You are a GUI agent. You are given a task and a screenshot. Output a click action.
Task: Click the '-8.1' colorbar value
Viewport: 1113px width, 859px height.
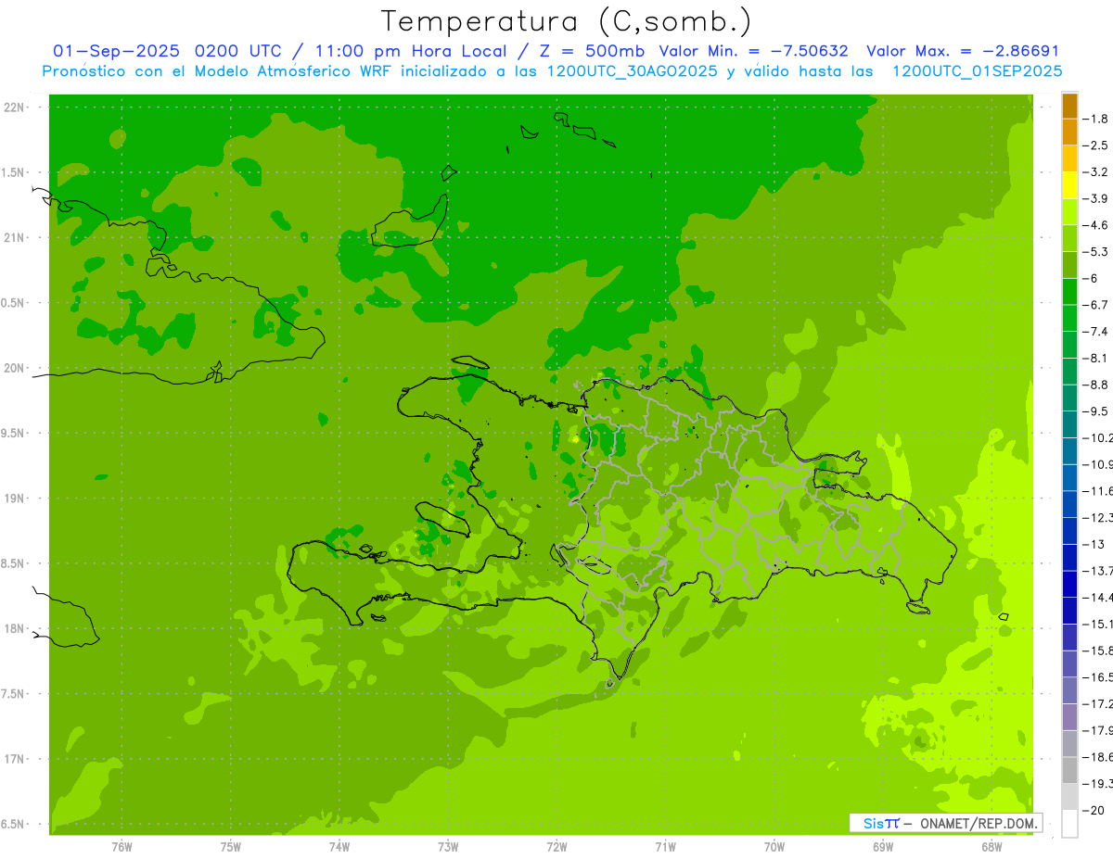1096,359
